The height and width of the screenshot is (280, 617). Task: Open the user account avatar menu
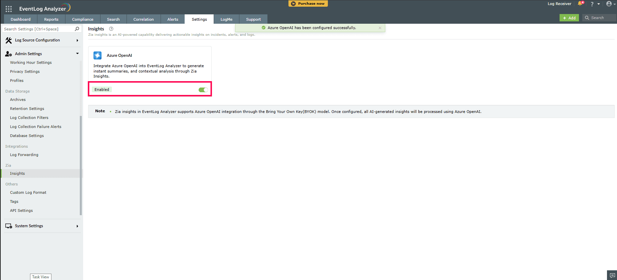pyautogui.click(x=609, y=4)
